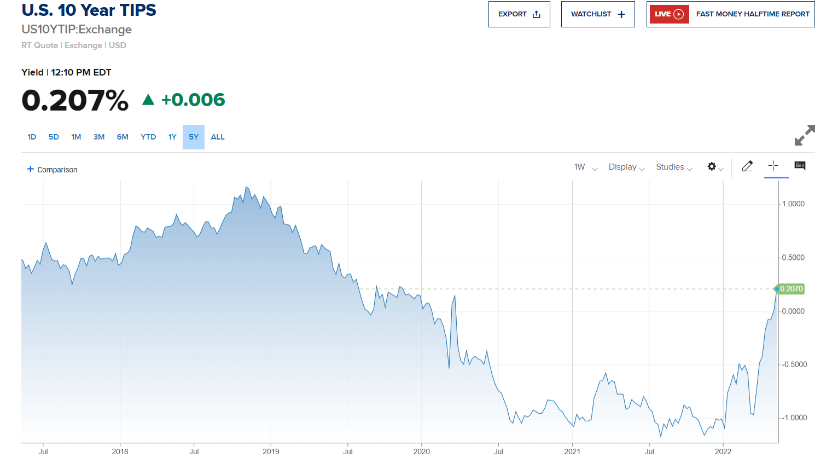Switch to the 1Y time range

pos(172,137)
